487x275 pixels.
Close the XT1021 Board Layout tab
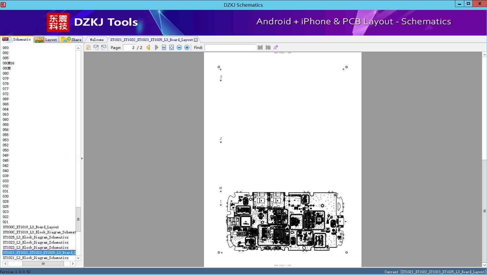click(196, 40)
